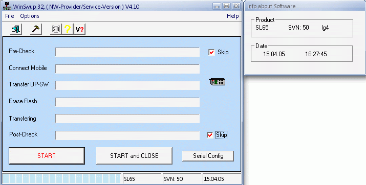Click the Post-Check label
Image resolution: width=366 pixels, height=185 pixels.
[x=24, y=134]
